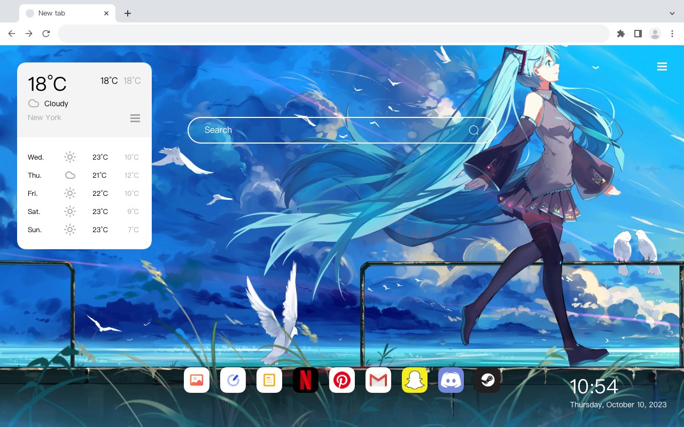Toggle the browser side panel icon
Image resolution: width=684 pixels, height=427 pixels.
coord(638,34)
